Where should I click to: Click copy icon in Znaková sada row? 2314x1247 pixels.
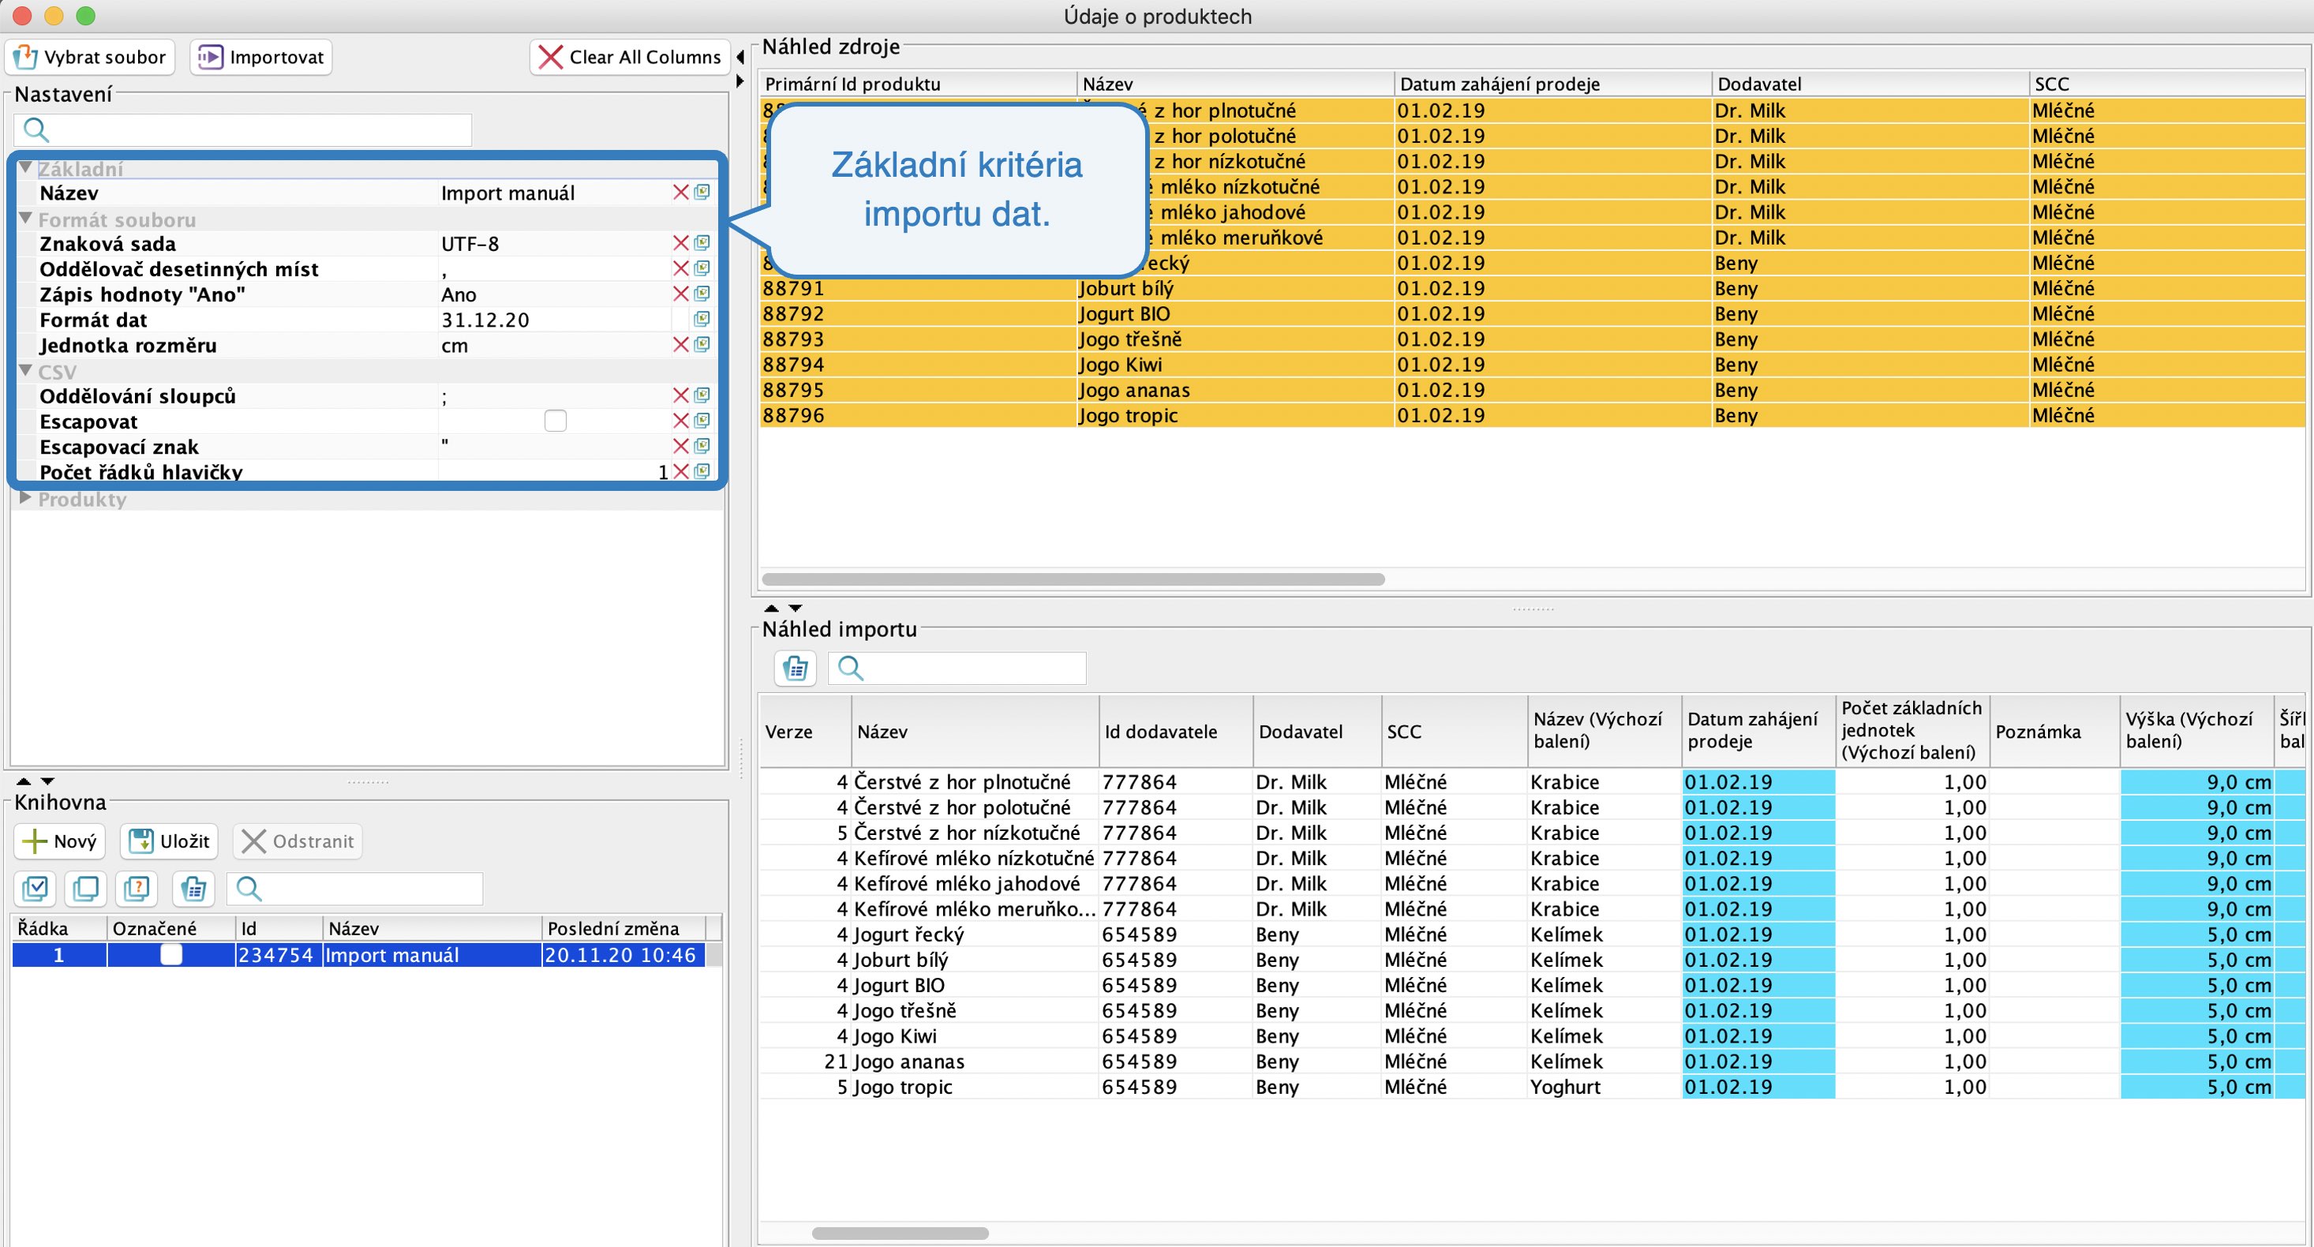coord(702,243)
